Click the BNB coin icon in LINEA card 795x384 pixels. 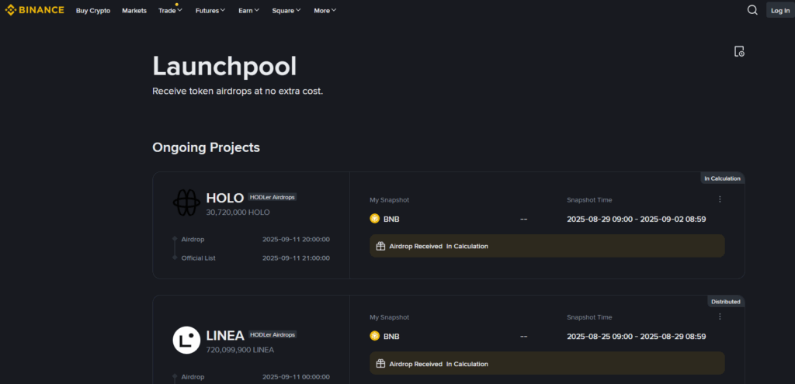point(375,336)
